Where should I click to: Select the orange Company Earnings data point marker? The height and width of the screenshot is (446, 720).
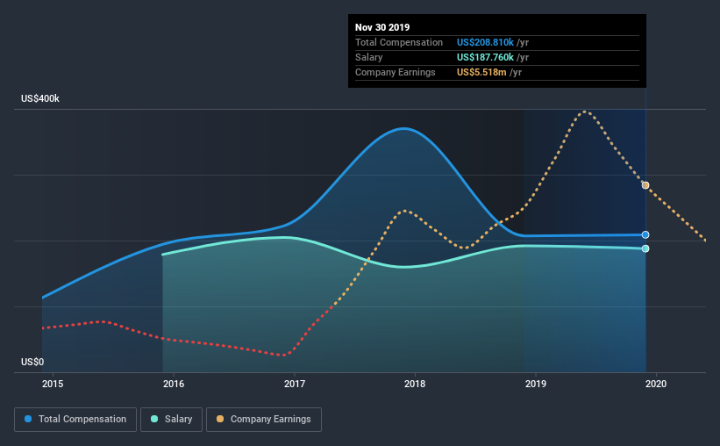[x=645, y=185]
